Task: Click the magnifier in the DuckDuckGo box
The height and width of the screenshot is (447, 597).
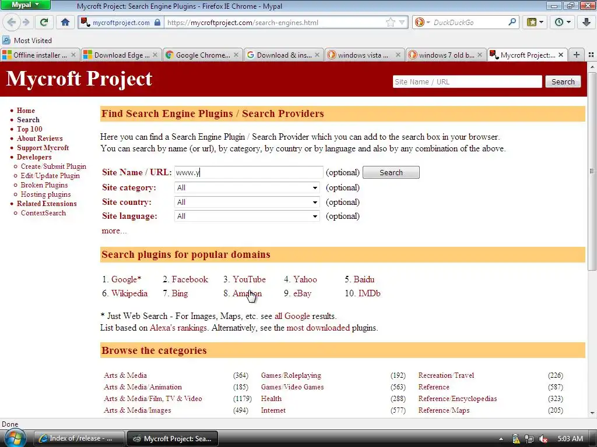Action: click(512, 22)
